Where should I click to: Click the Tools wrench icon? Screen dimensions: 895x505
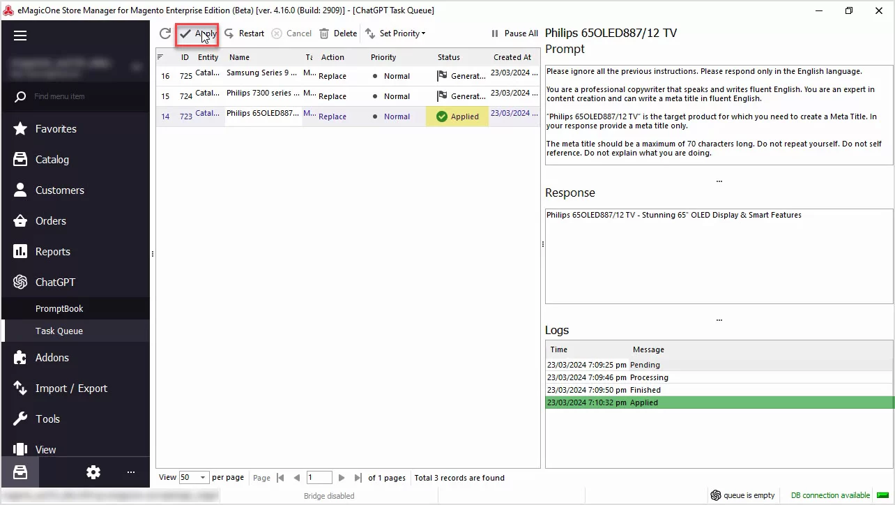click(21, 419)
